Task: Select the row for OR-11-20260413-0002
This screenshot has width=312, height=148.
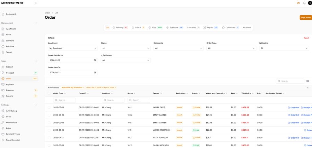Action: coord(49,115)
